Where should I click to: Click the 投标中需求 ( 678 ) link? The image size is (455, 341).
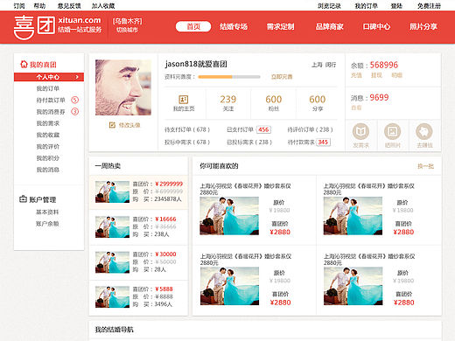coord(187,143)
